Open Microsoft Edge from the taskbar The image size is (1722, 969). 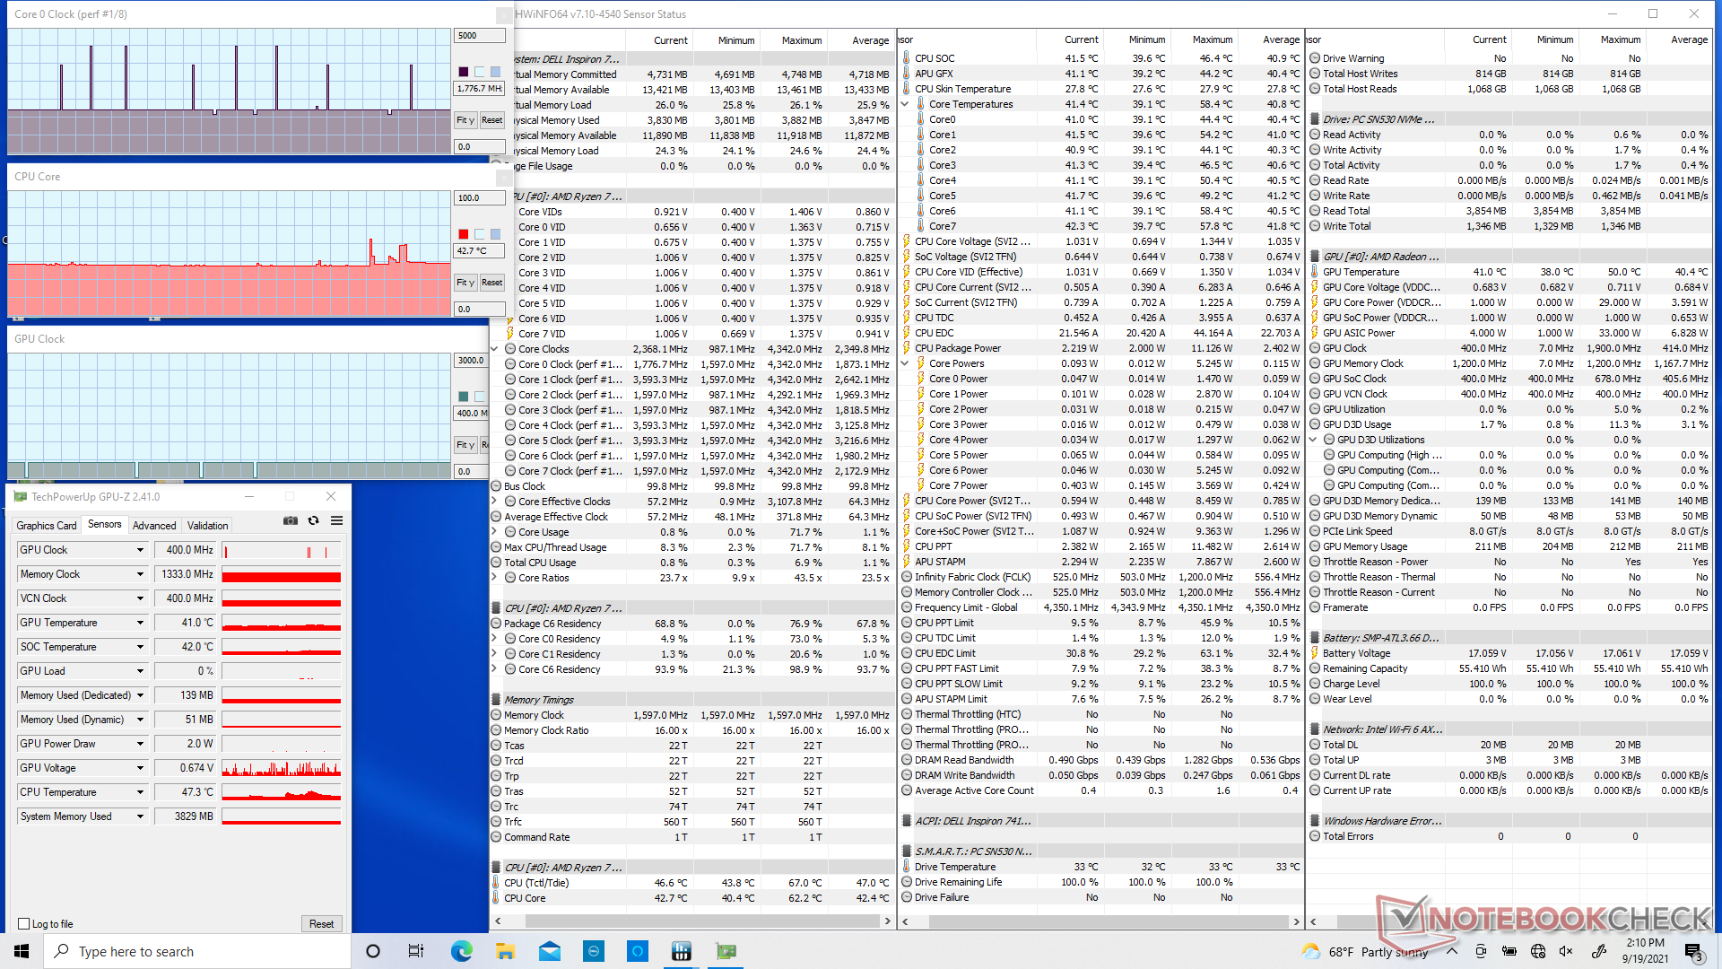[x=461, y=951]
